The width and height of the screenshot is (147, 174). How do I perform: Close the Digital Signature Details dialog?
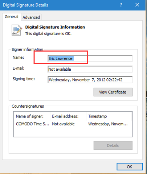tap(137, 5)
